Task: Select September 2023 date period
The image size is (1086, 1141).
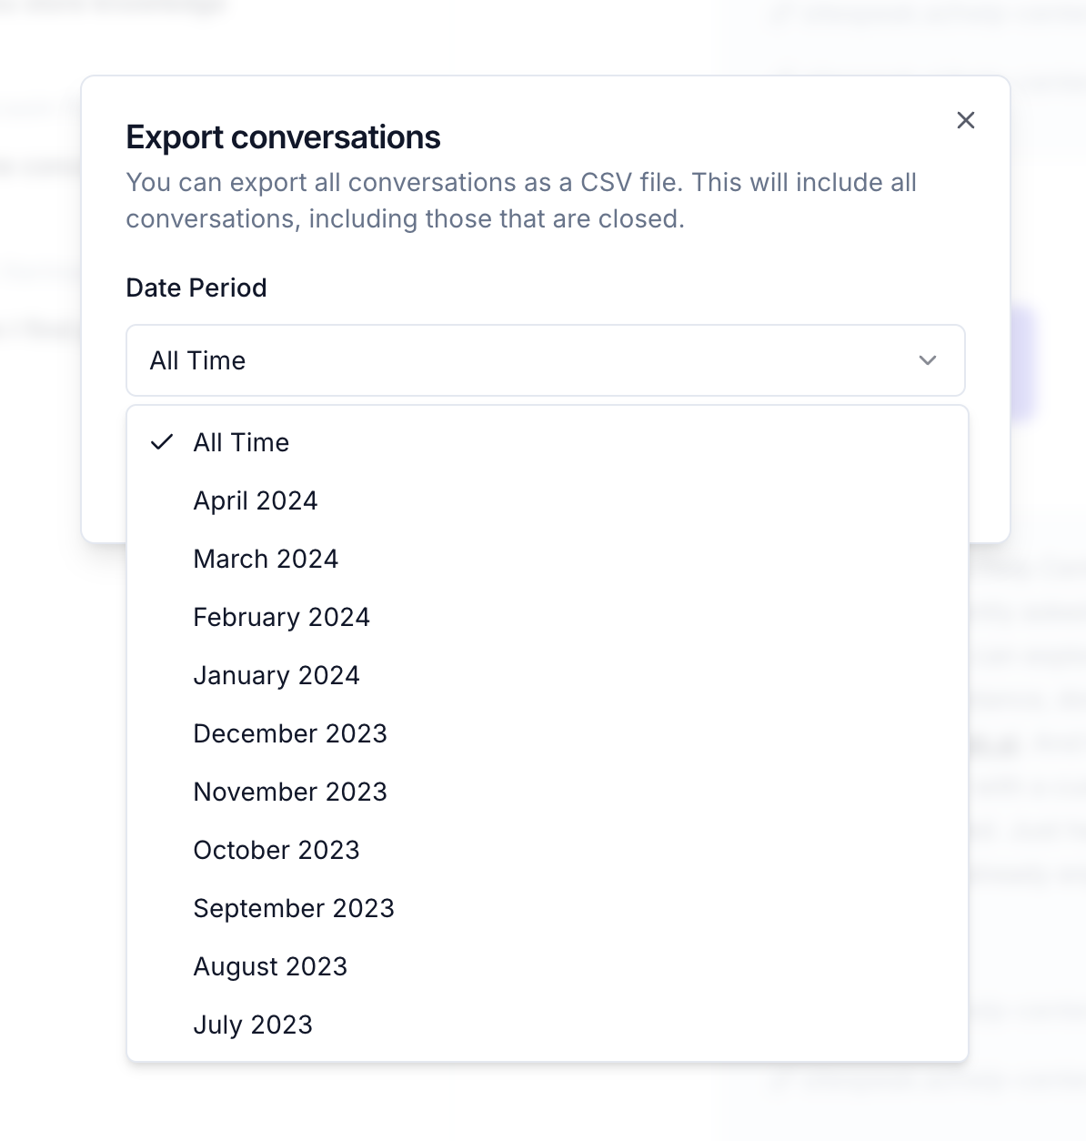Action: [294, 908]
